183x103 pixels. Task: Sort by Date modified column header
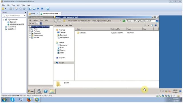pos(119,29)
